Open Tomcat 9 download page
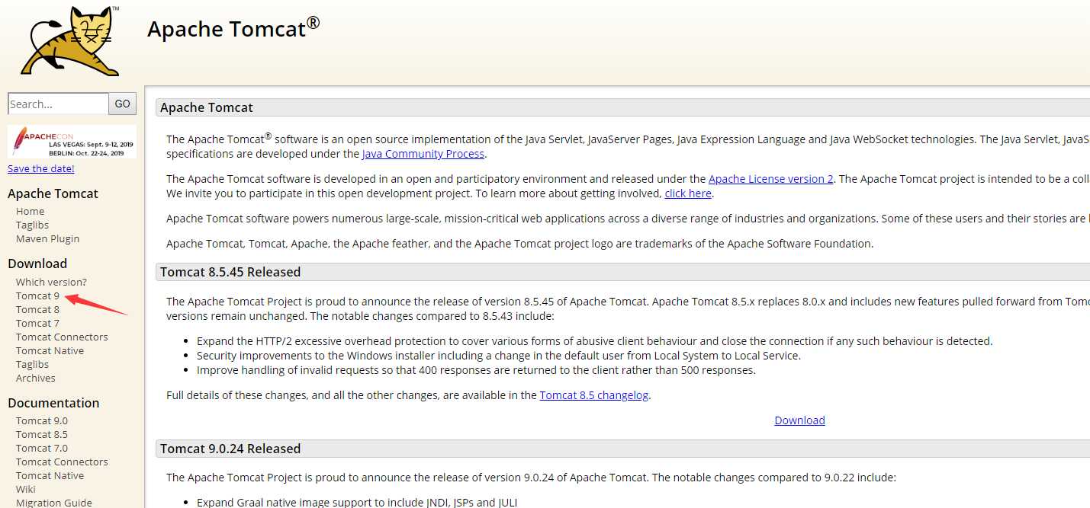Screen dimensions: 1090x508 (x=37, y=296)
